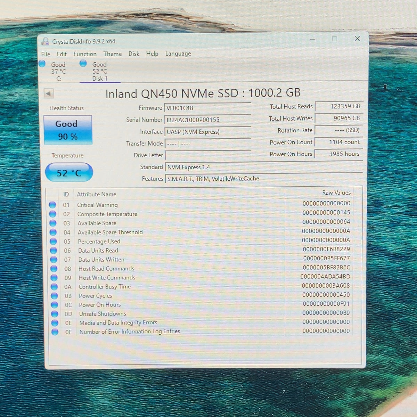Click status orb for Data Units Read row
This screenshot has width=417, height=417.
click(54, 250)
